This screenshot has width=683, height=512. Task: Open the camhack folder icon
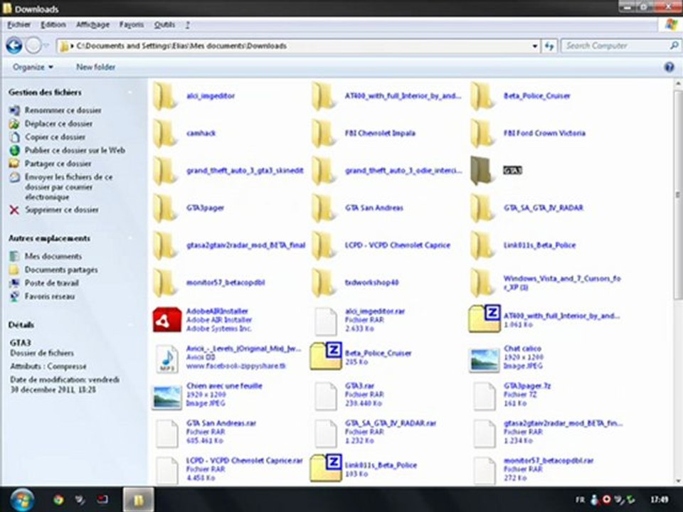(x=165, y=134)
